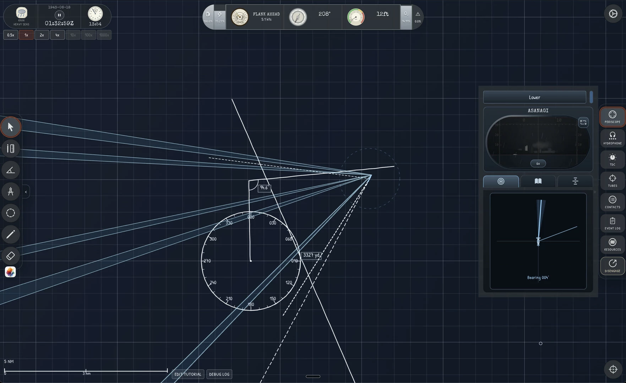The height and width of the screenshot is (383, 626).
Task: Click the ASANAGI periscope view thumbnail
Action: click(538, 142)
